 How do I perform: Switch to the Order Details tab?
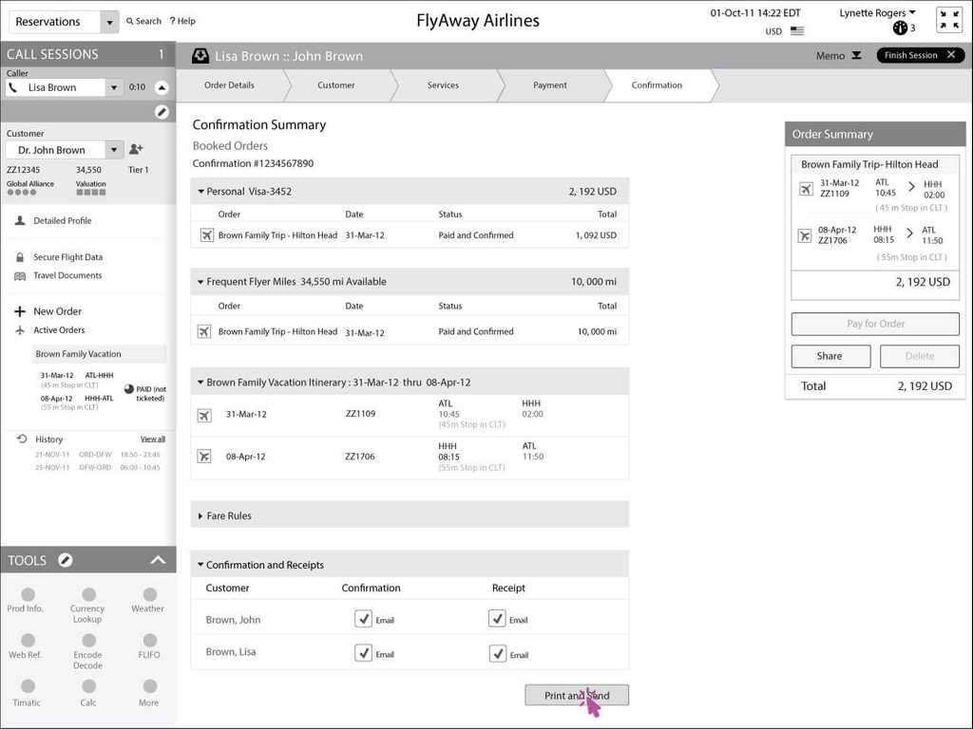[x=229, y=85]
